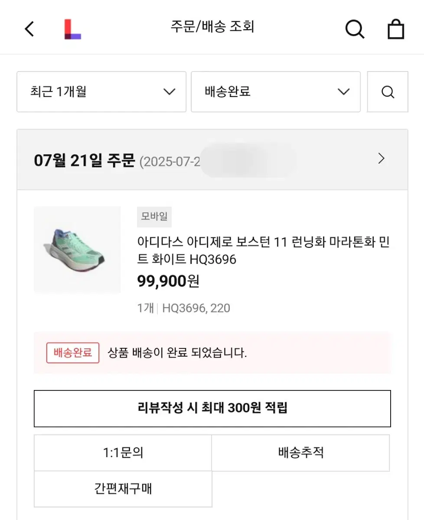Click 리뷰작성 시 최대 300원 적립 button
This screenshot has width=424, height=520.
(212, 408)
